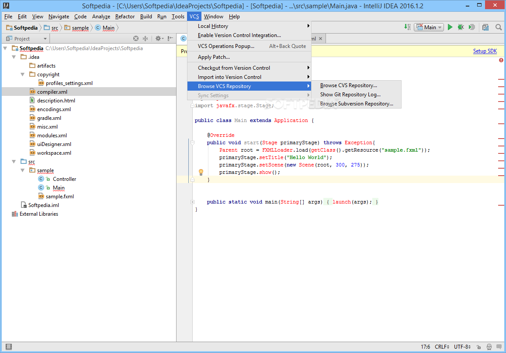The image size is (506, 353).
Task: Select Browse Subversion Repository option
Action: coord(356,104)
